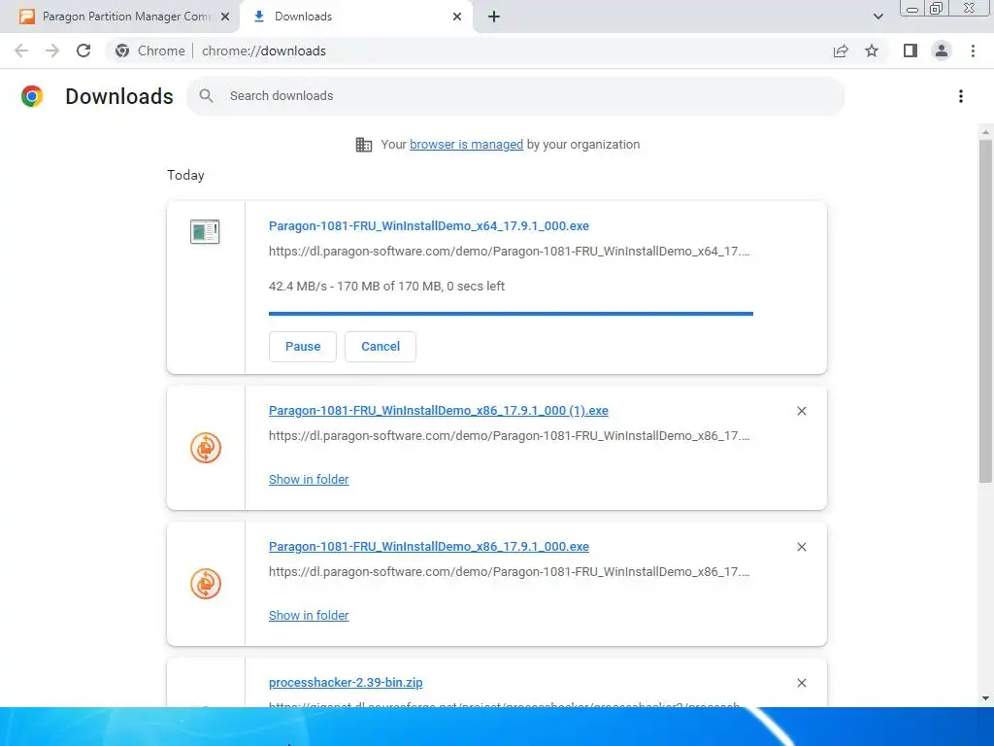Click the orange icon of x86_17.9.1_000.exe
Viewport: 994px width, 746px height.
point(206,584)
